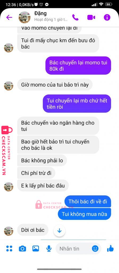Start a video call with Đặng

(91, 17)
